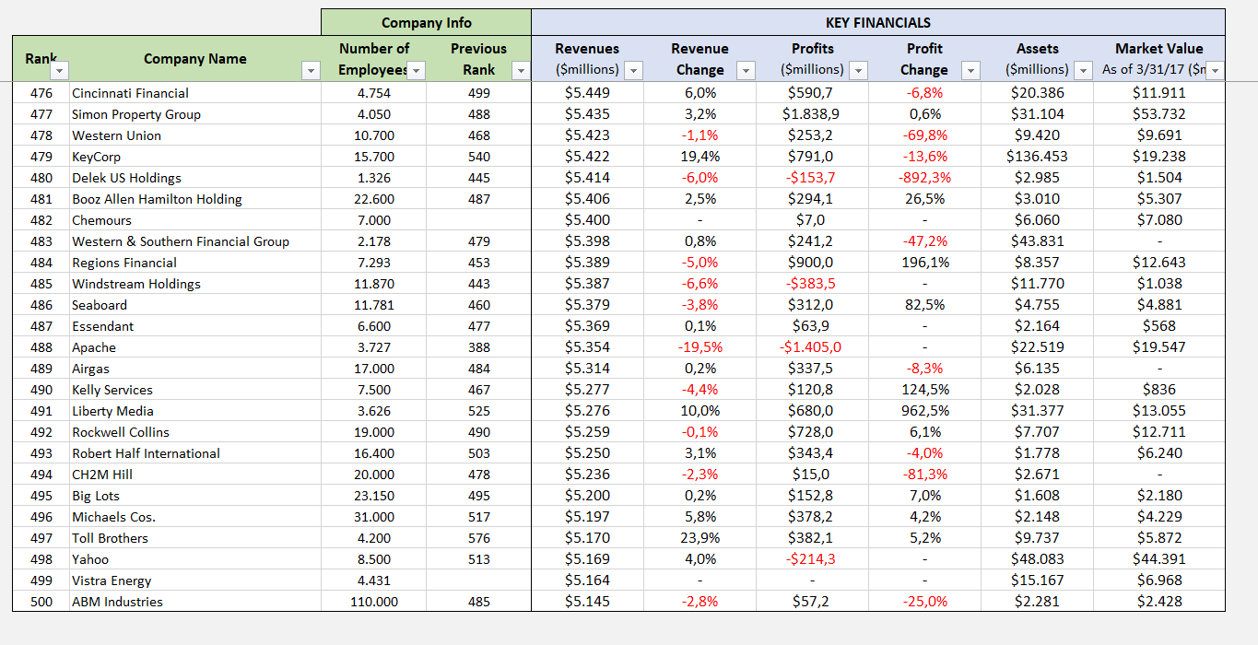1258x645 pixels.
Task: Open the Market Value filter dropdown
Action: point(1216,71)
